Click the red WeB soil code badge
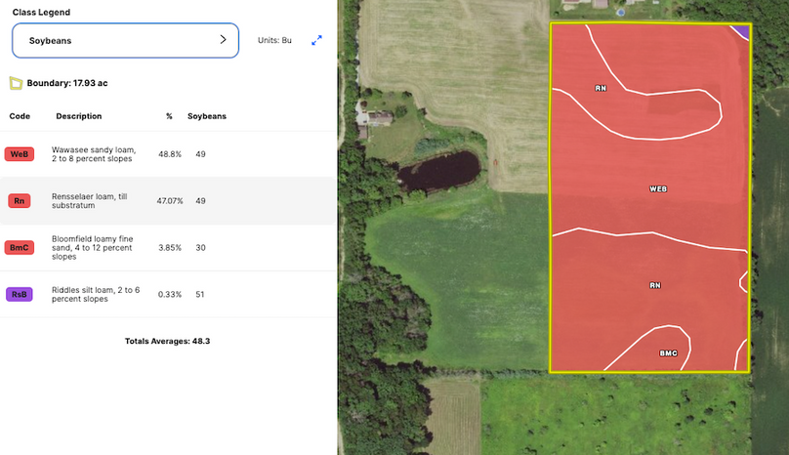 (x=19, y=154)
